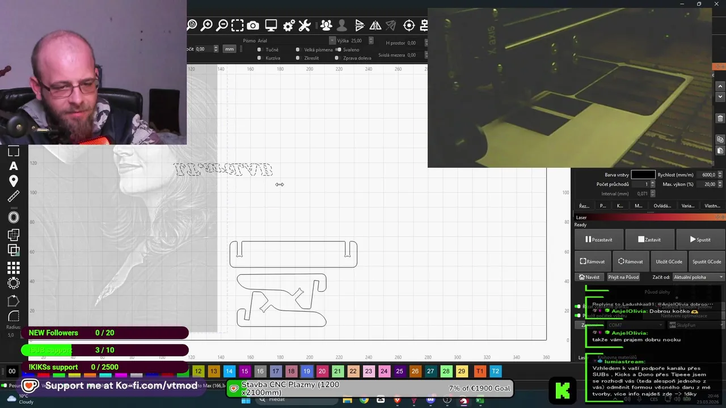The image size is (726, 408).
Task: Click the Uložit GCode button
Action: pyautogui.click(x=669, y=262)
